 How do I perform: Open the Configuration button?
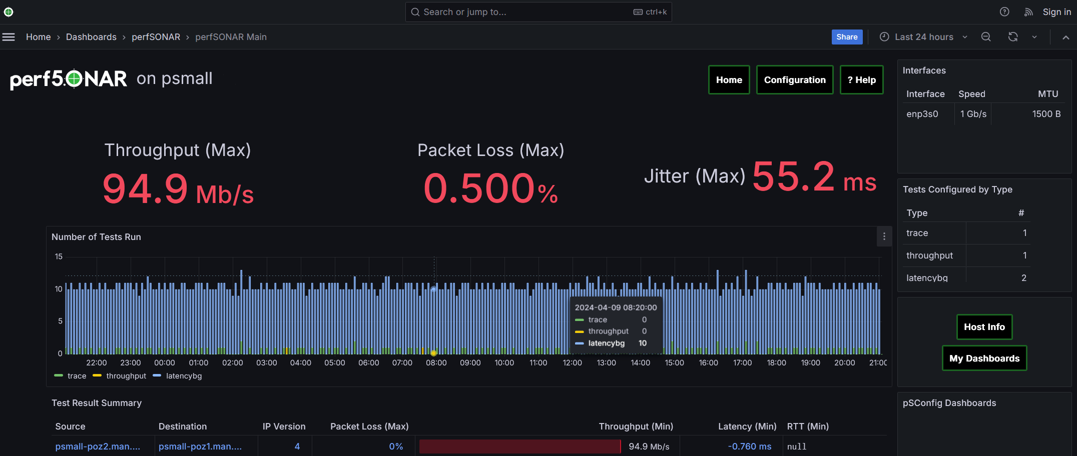795,80
